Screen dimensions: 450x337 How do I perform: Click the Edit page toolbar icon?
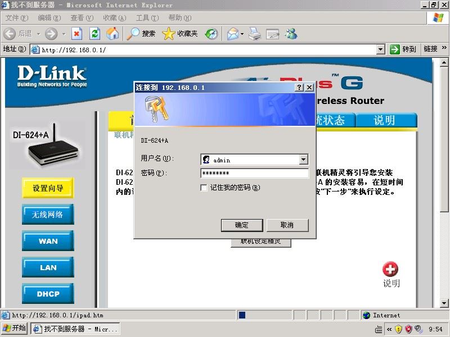273,34
